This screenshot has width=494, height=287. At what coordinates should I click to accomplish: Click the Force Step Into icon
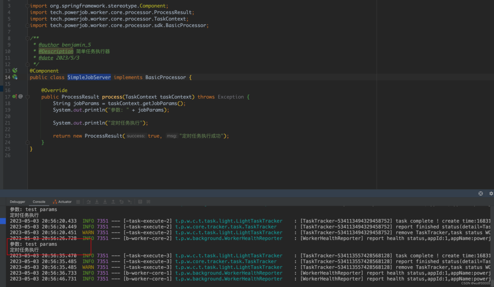tap(105, 202)
